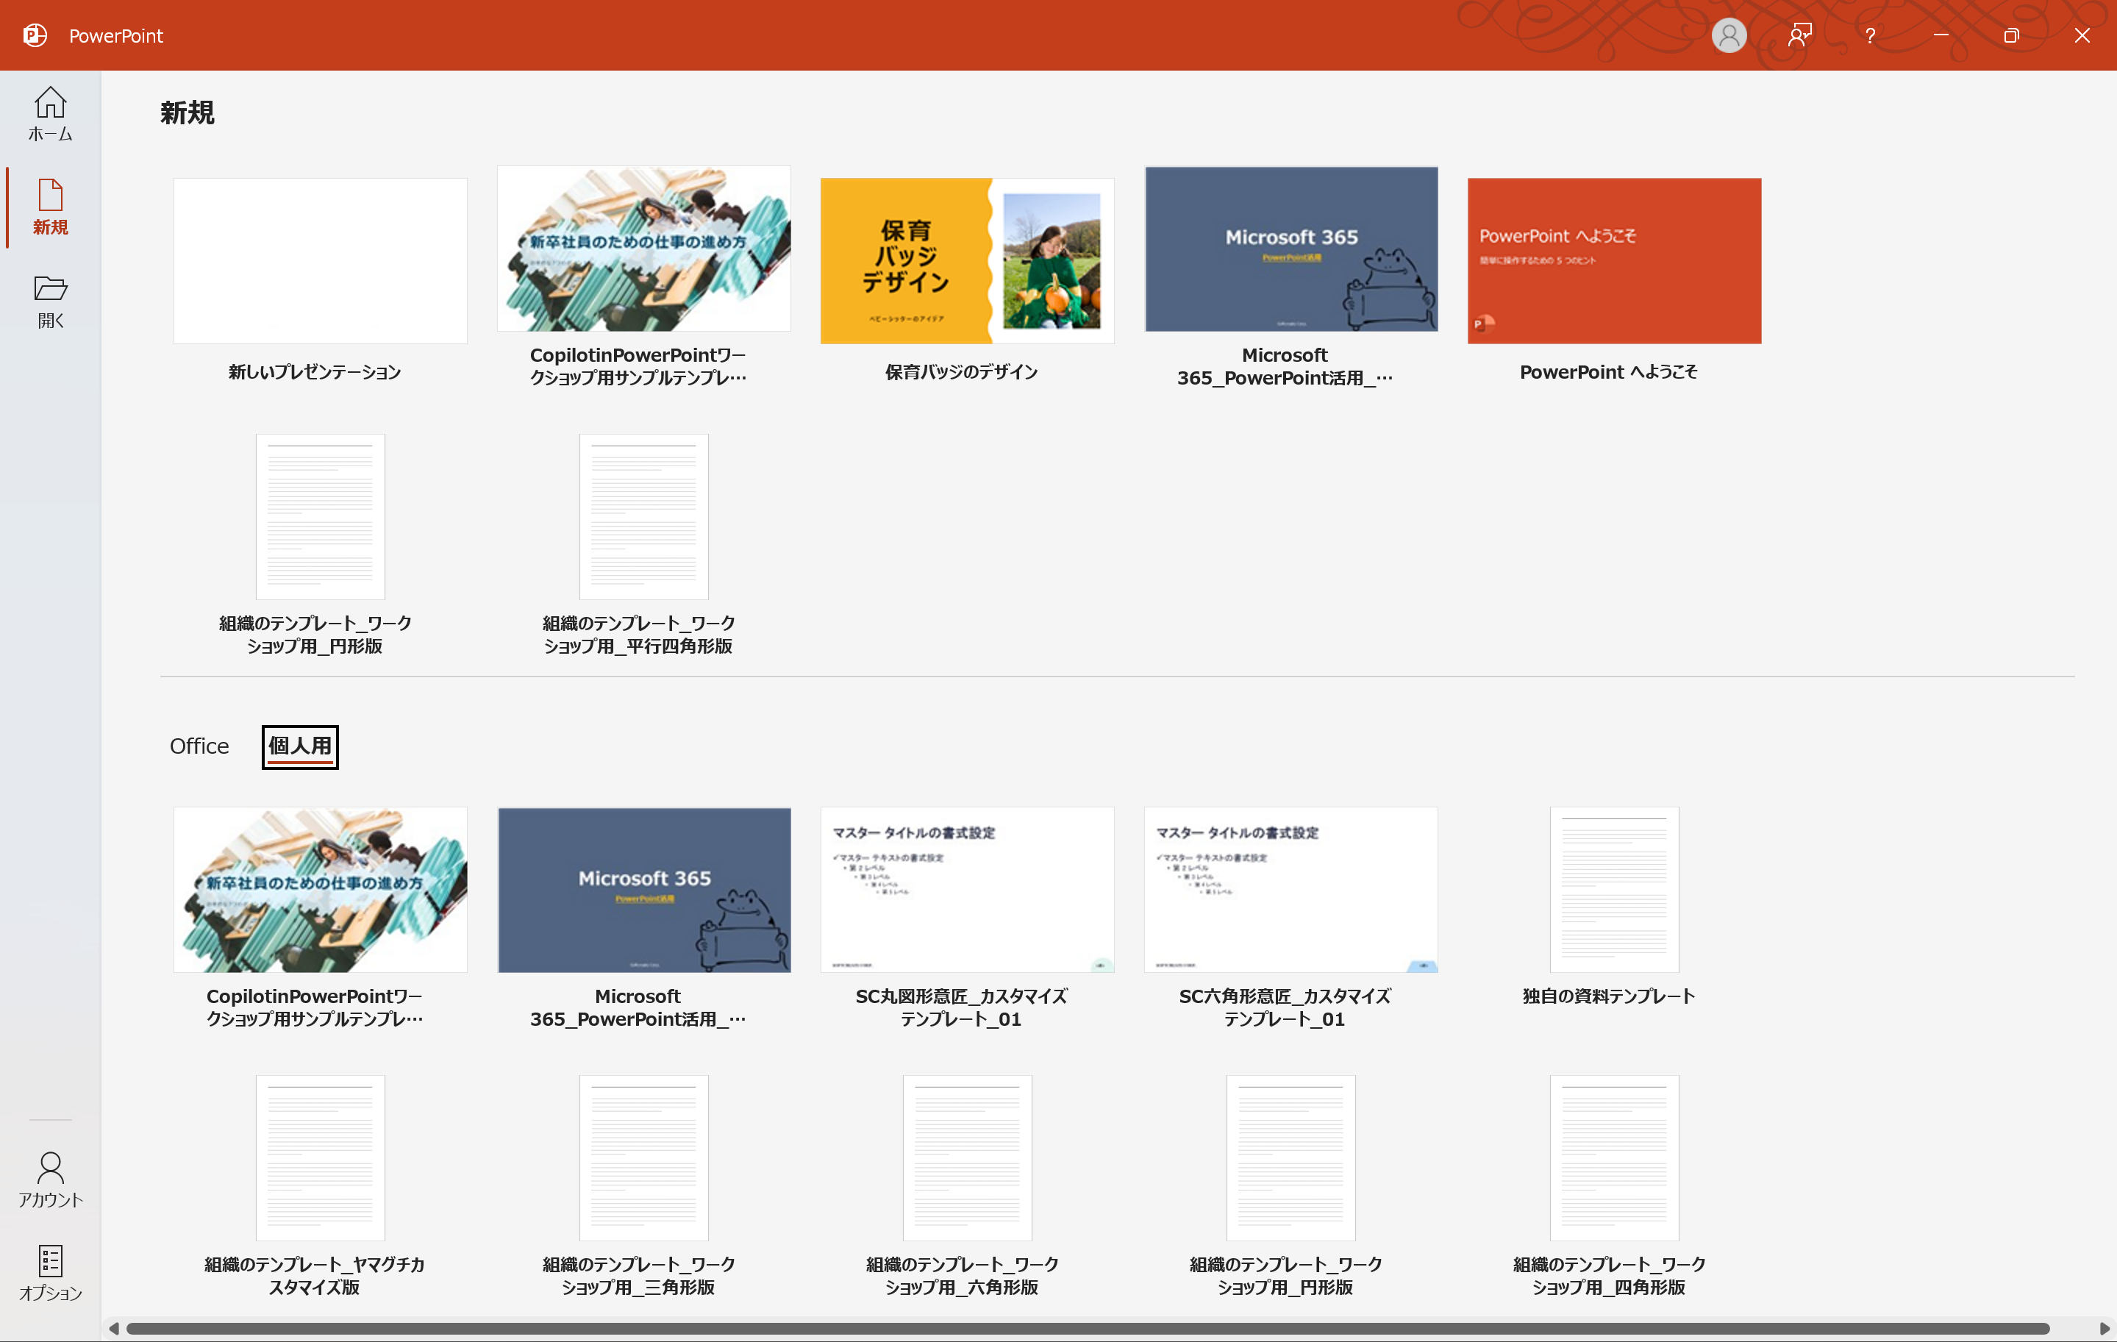Click the user profile avatar icon
The image size is (2117, 1342).
click(1729, 35)
